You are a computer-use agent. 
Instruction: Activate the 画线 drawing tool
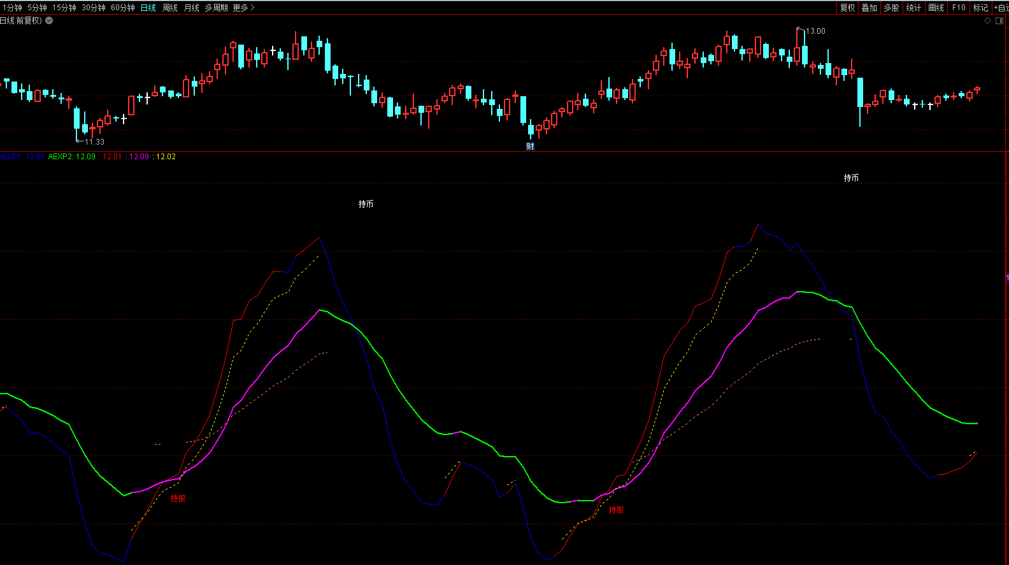pos(936,8)
